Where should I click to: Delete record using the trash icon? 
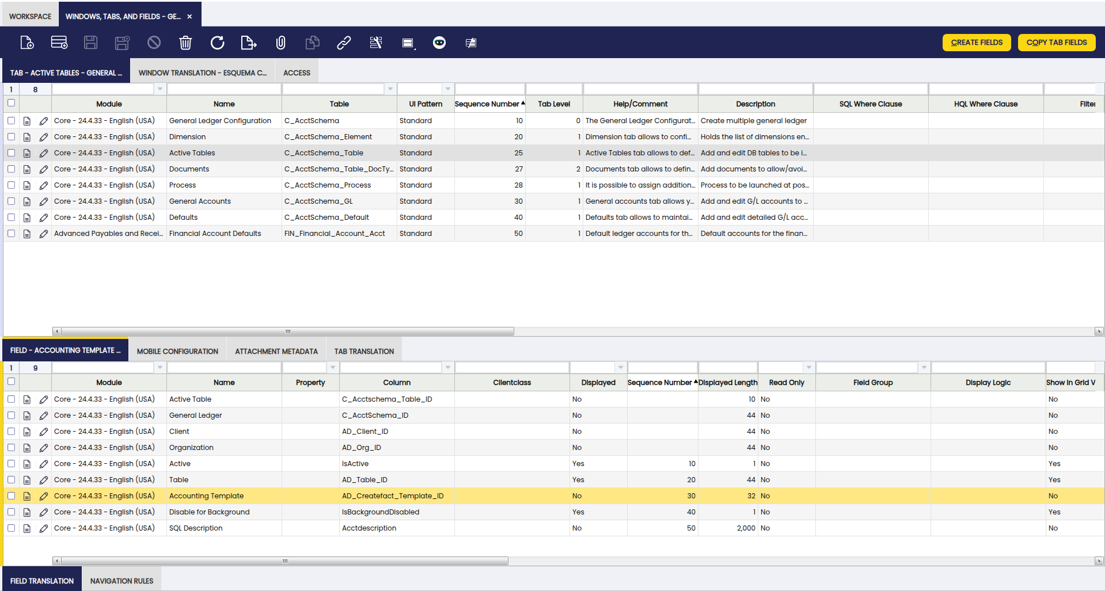185,43
